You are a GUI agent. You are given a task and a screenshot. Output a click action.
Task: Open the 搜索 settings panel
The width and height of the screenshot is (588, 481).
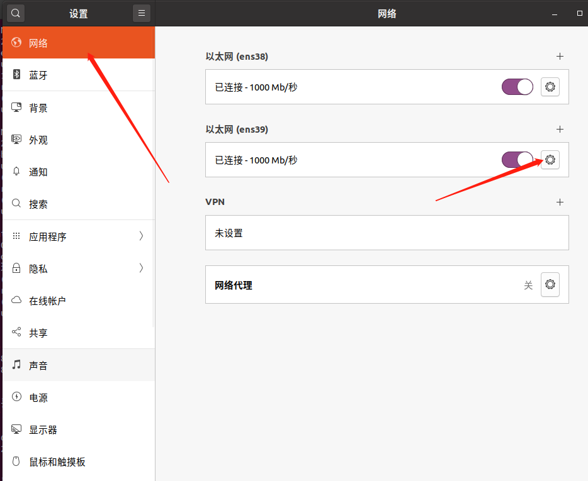[79, 204]
